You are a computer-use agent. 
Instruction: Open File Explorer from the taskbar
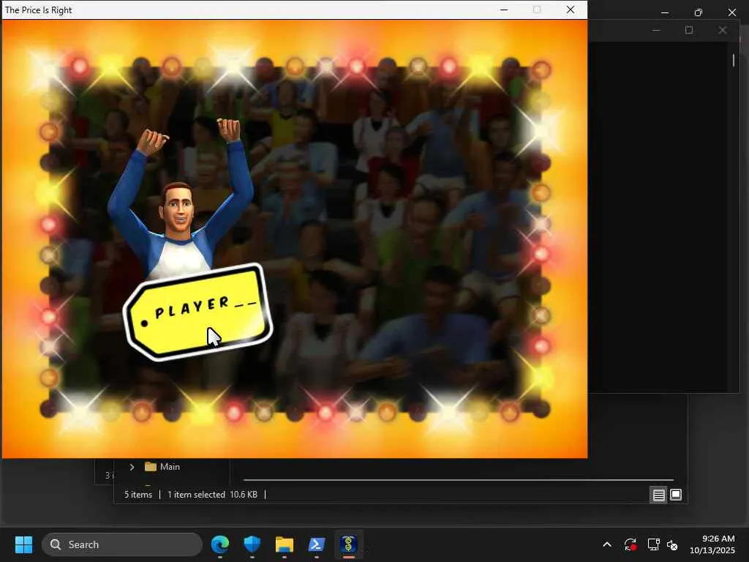[285, 544]
